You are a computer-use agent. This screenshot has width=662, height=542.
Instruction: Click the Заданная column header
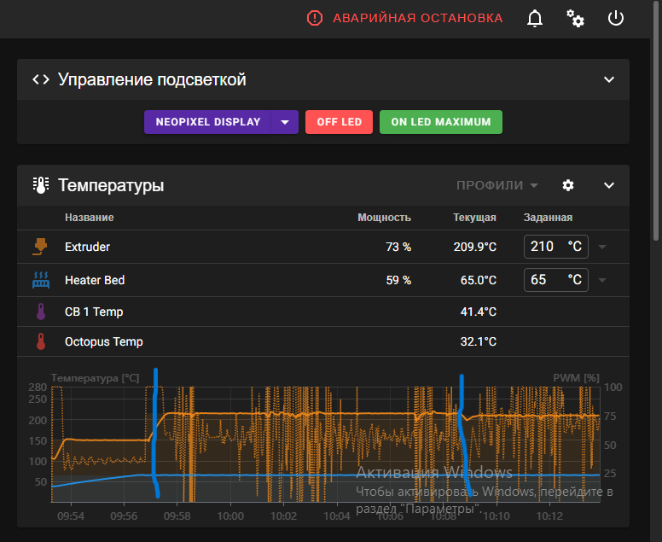[x=548, y=217]
